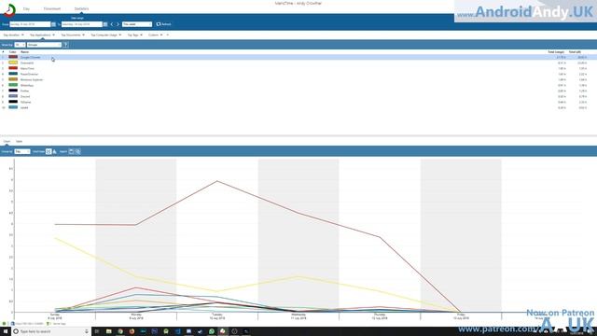Screen dimensions: 597x336
Task: Open Top Documents dropdown
Action: 73,35
